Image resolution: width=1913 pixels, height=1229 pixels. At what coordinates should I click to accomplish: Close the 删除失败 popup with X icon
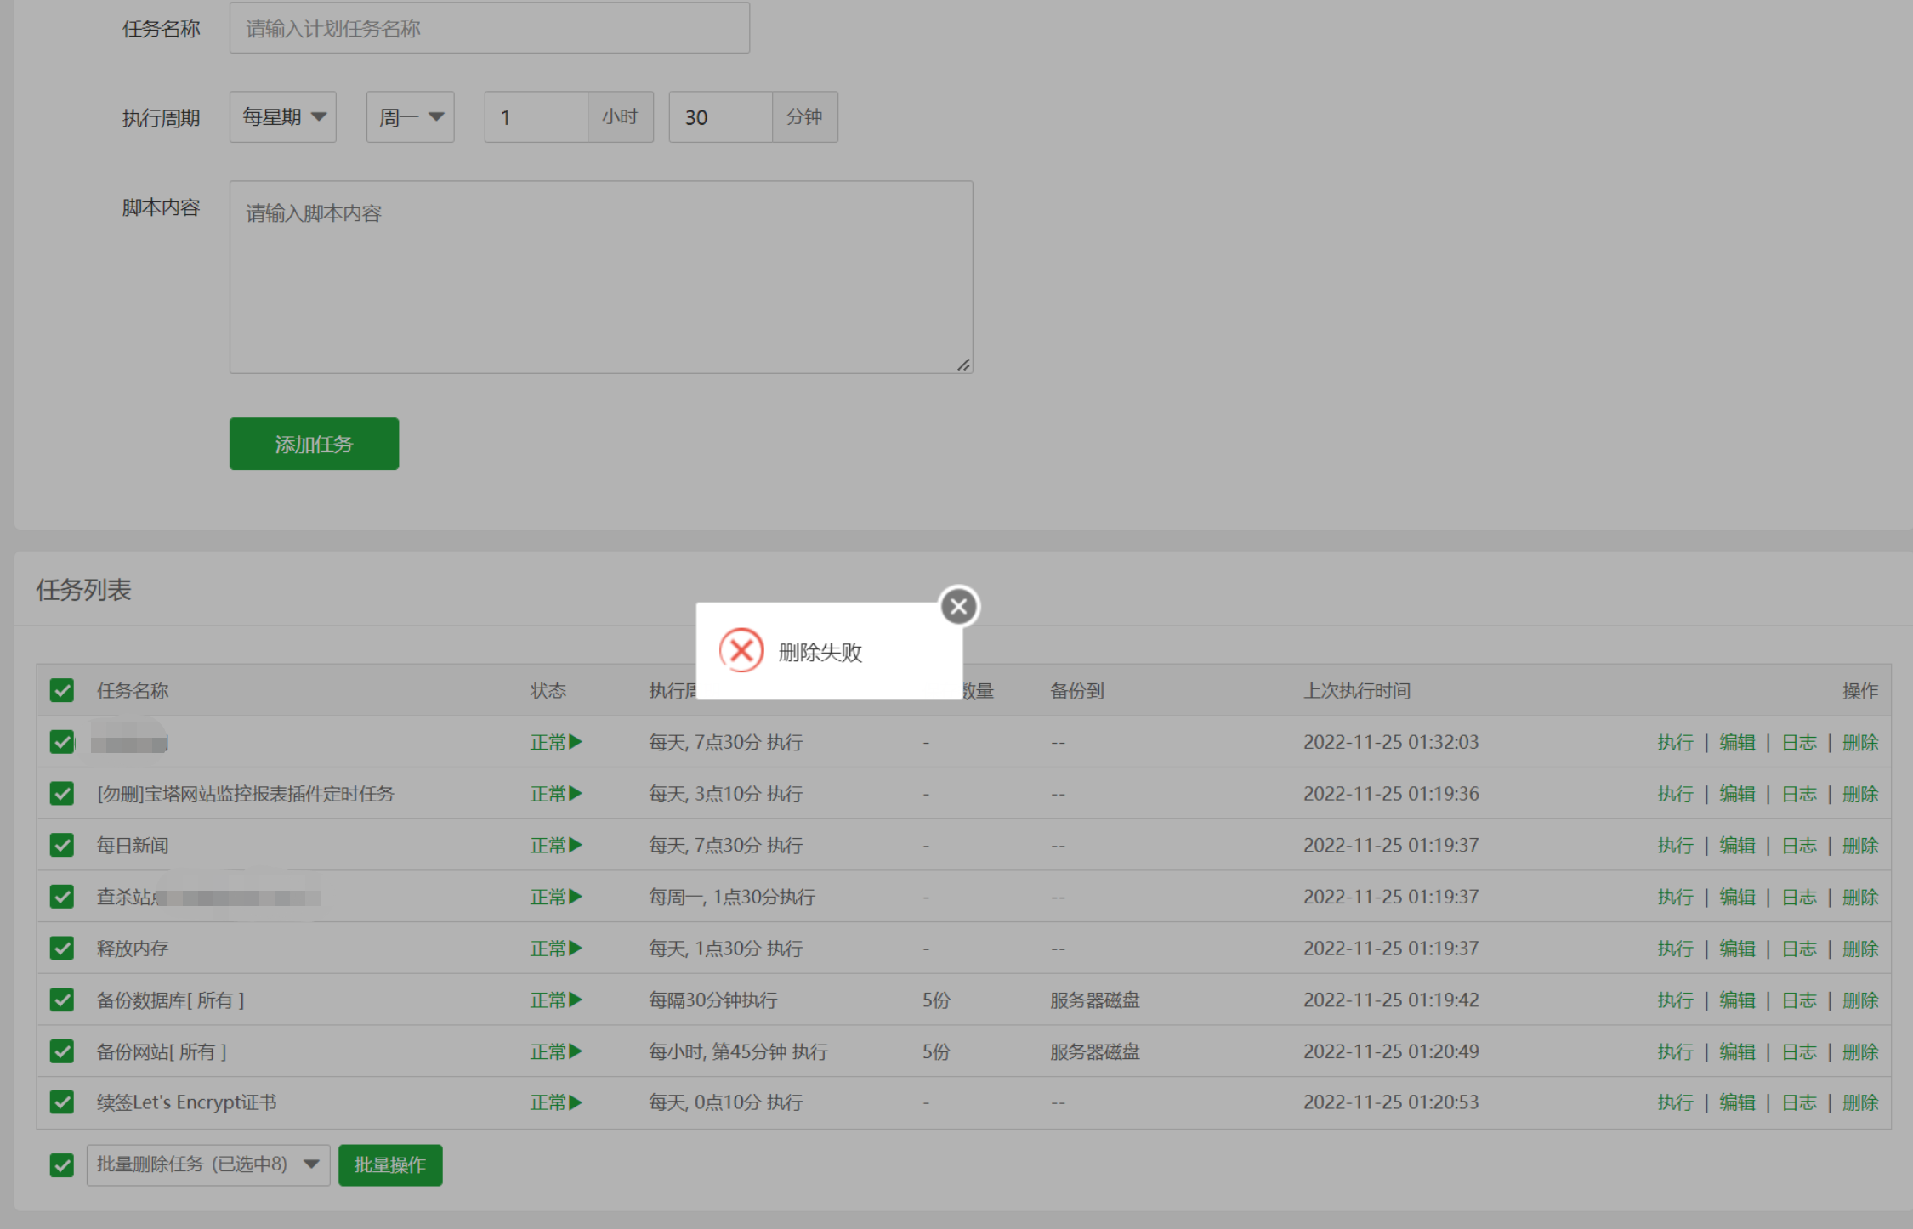pos(959,606)
